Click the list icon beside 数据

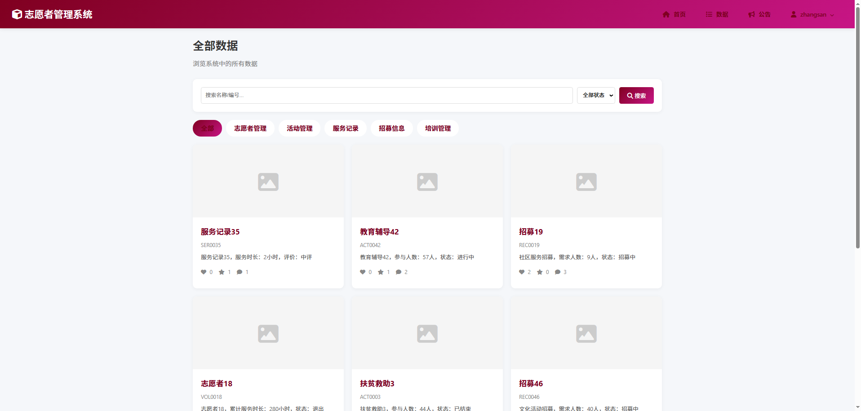click(709, 14)
